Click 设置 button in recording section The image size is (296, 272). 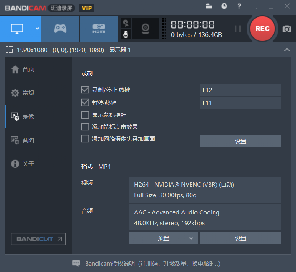(x=241, y=141)
